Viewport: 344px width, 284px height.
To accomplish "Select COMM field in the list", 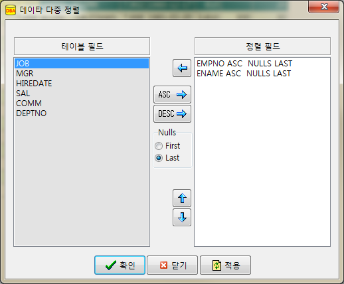I will 82,104.
